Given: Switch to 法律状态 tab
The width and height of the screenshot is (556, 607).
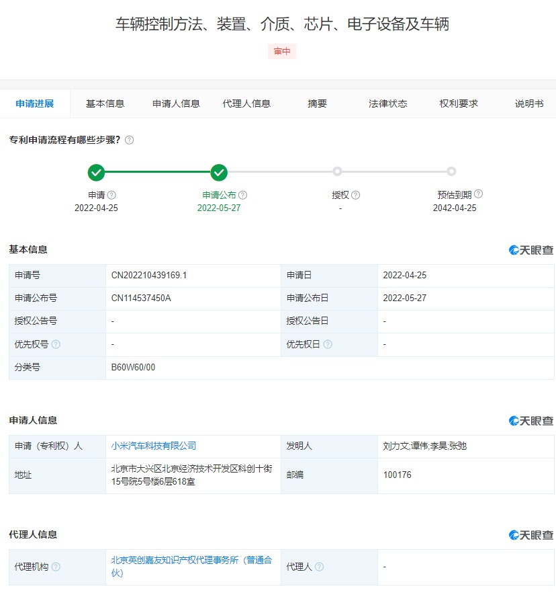Looking at the screenshot, I should coord(388,104).
